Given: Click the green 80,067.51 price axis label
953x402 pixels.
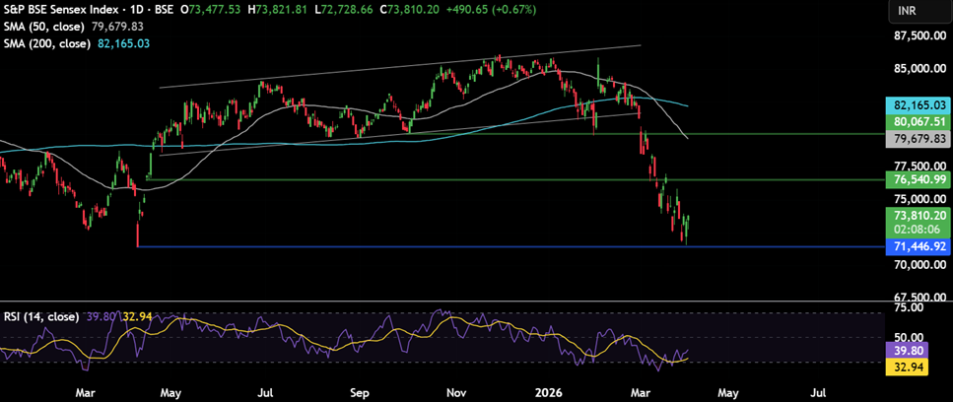Looking at the screenshot, I should click(x=918, y=121).
